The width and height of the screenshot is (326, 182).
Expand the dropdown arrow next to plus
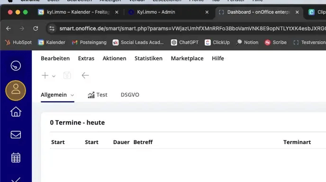coord(54,76)
